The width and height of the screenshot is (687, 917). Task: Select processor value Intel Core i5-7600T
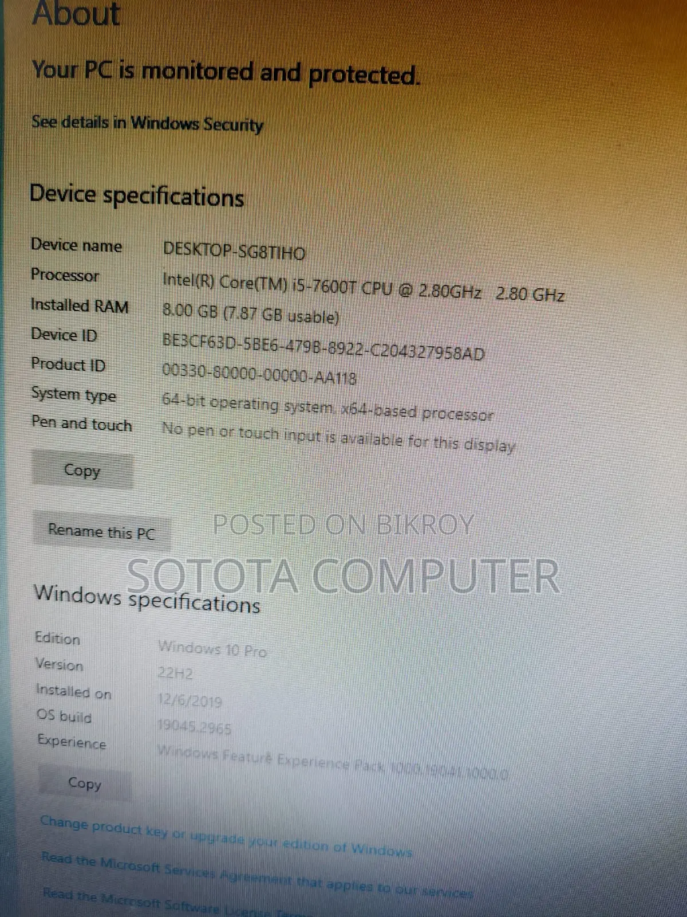click(x=364, y=287)
